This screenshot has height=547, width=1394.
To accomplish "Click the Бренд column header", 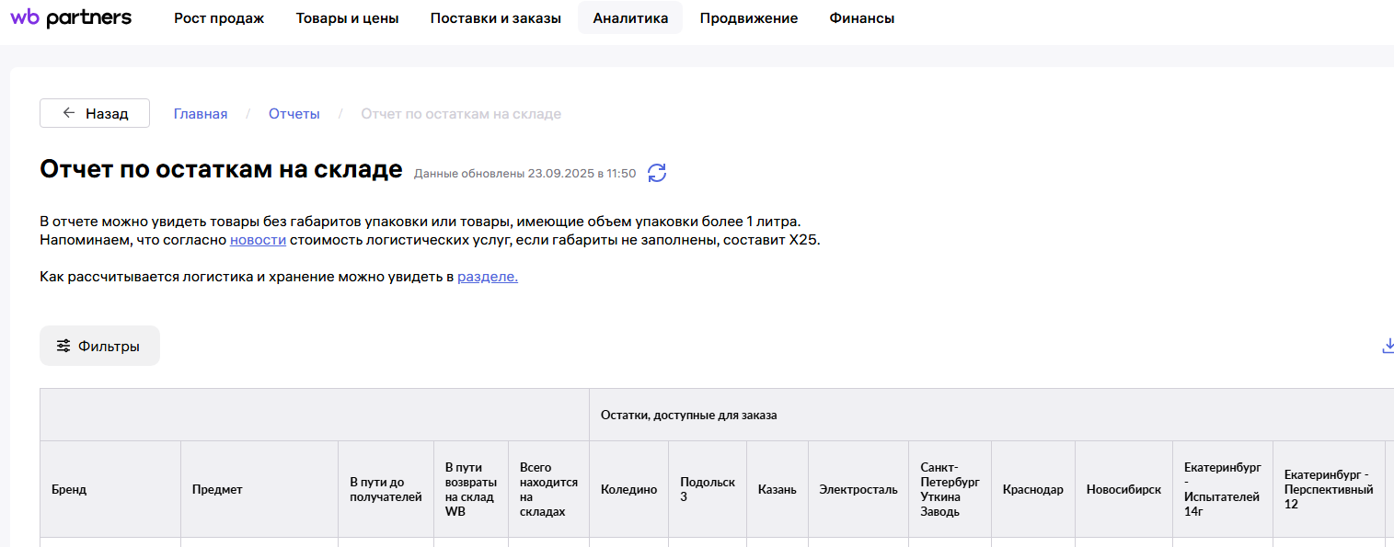I will (69, 489).
